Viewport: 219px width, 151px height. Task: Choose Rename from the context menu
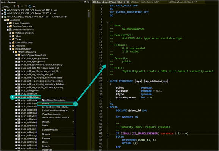56,139
